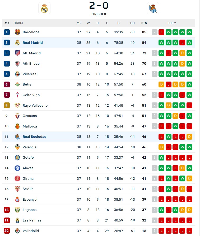Open the Real Sociedad team link

pos(35,136)
